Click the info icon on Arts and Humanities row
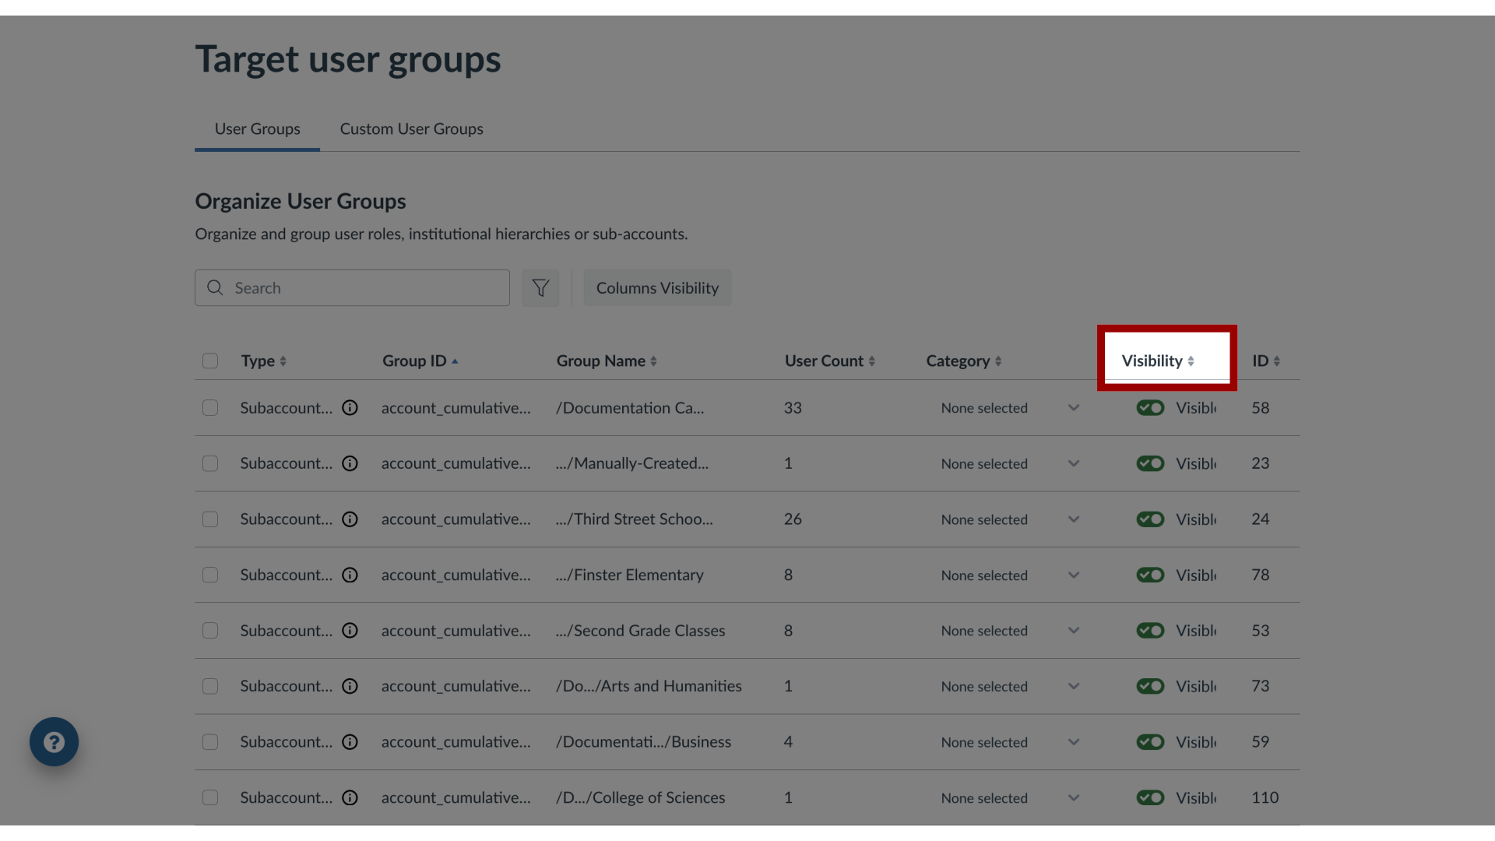 [x=349, y=686]
